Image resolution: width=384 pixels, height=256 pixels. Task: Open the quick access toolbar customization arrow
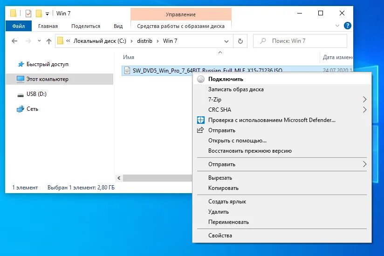(x=47, y=13)
